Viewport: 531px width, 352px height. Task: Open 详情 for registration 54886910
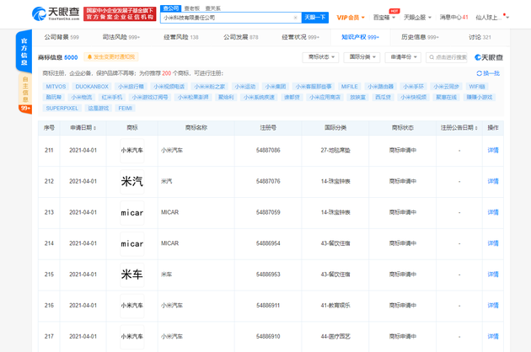click(x=493, y=337)
